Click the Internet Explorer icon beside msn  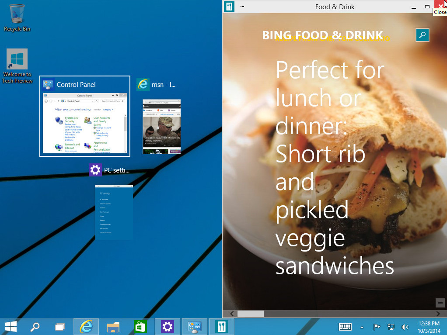click(143, 84)
